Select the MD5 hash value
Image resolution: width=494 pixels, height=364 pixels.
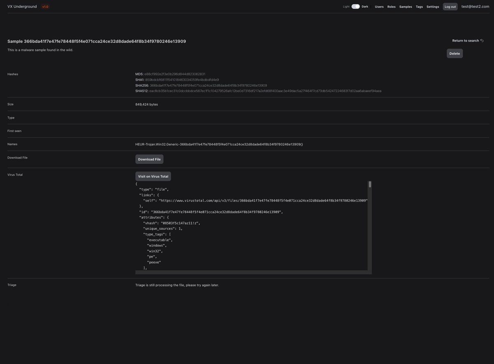point(174,74)
